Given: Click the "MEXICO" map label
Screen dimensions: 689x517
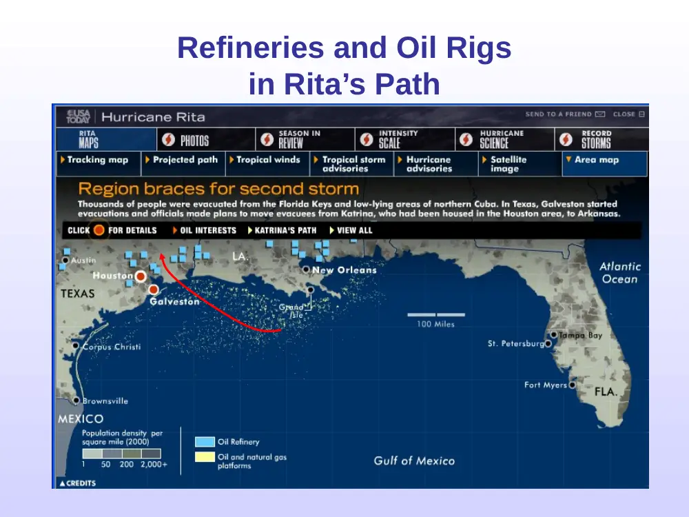Looking at the screenshot, I should [x=81, y=418].
